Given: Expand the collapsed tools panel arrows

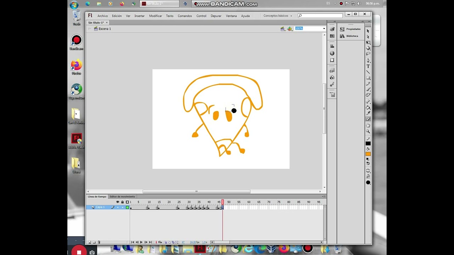Looking at the screenshot, I should pos(369,21).
